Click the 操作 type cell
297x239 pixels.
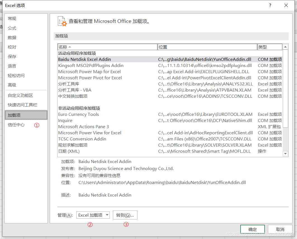point(262,151)
